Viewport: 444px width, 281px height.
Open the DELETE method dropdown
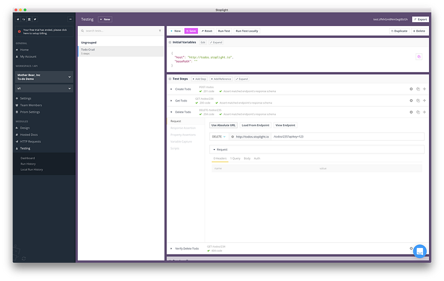pos(219,137)
